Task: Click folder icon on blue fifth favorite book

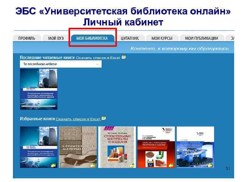Action: point(210,165)
